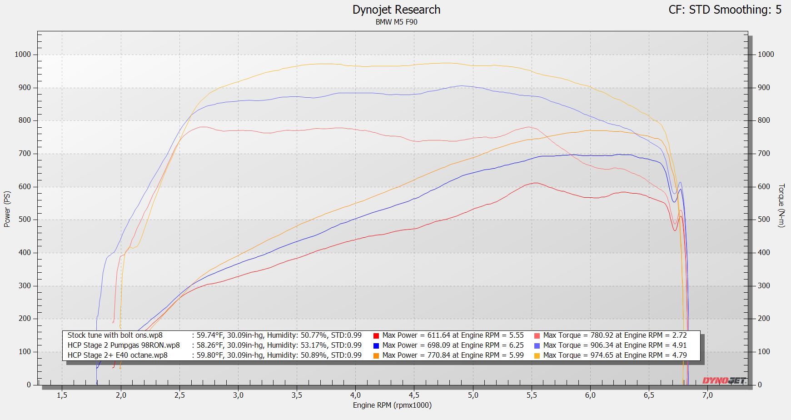Click 'Max Power = 770.84 at Engine RPM = 5.99'
This screenshot has height=420, width=791.
point(453,355)
